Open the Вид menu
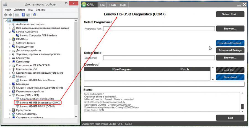 [x=30, y=10]
